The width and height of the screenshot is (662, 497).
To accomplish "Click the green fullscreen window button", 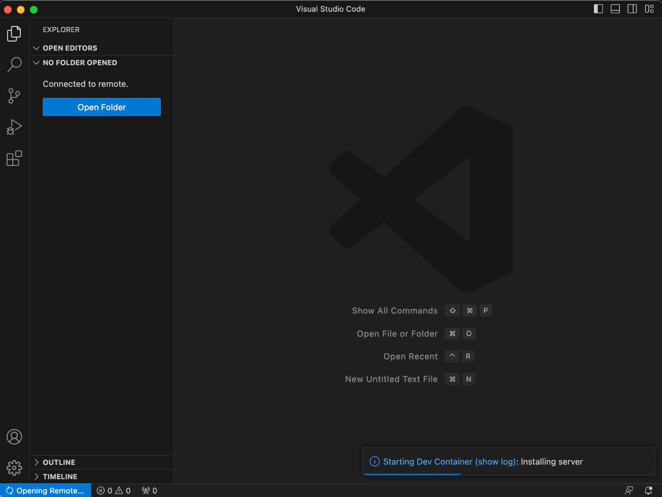I will point(34,9).
